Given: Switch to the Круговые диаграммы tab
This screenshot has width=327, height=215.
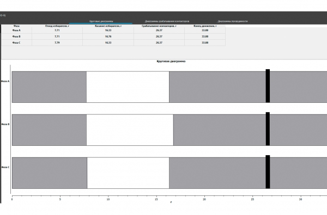Looking at the screenshot, I should click(101, 21).
